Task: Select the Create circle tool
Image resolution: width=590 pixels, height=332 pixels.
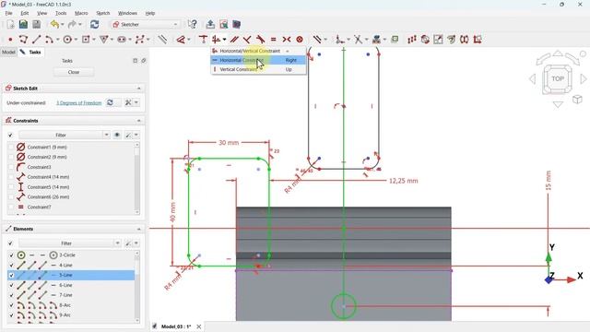Action: [x=67, y=40]
